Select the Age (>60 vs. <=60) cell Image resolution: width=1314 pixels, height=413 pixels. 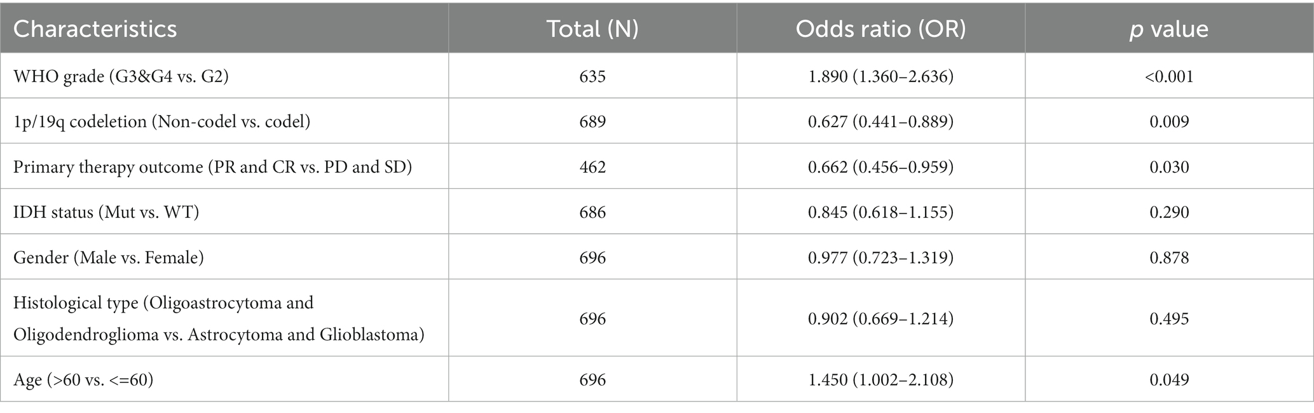coord(83,379)
